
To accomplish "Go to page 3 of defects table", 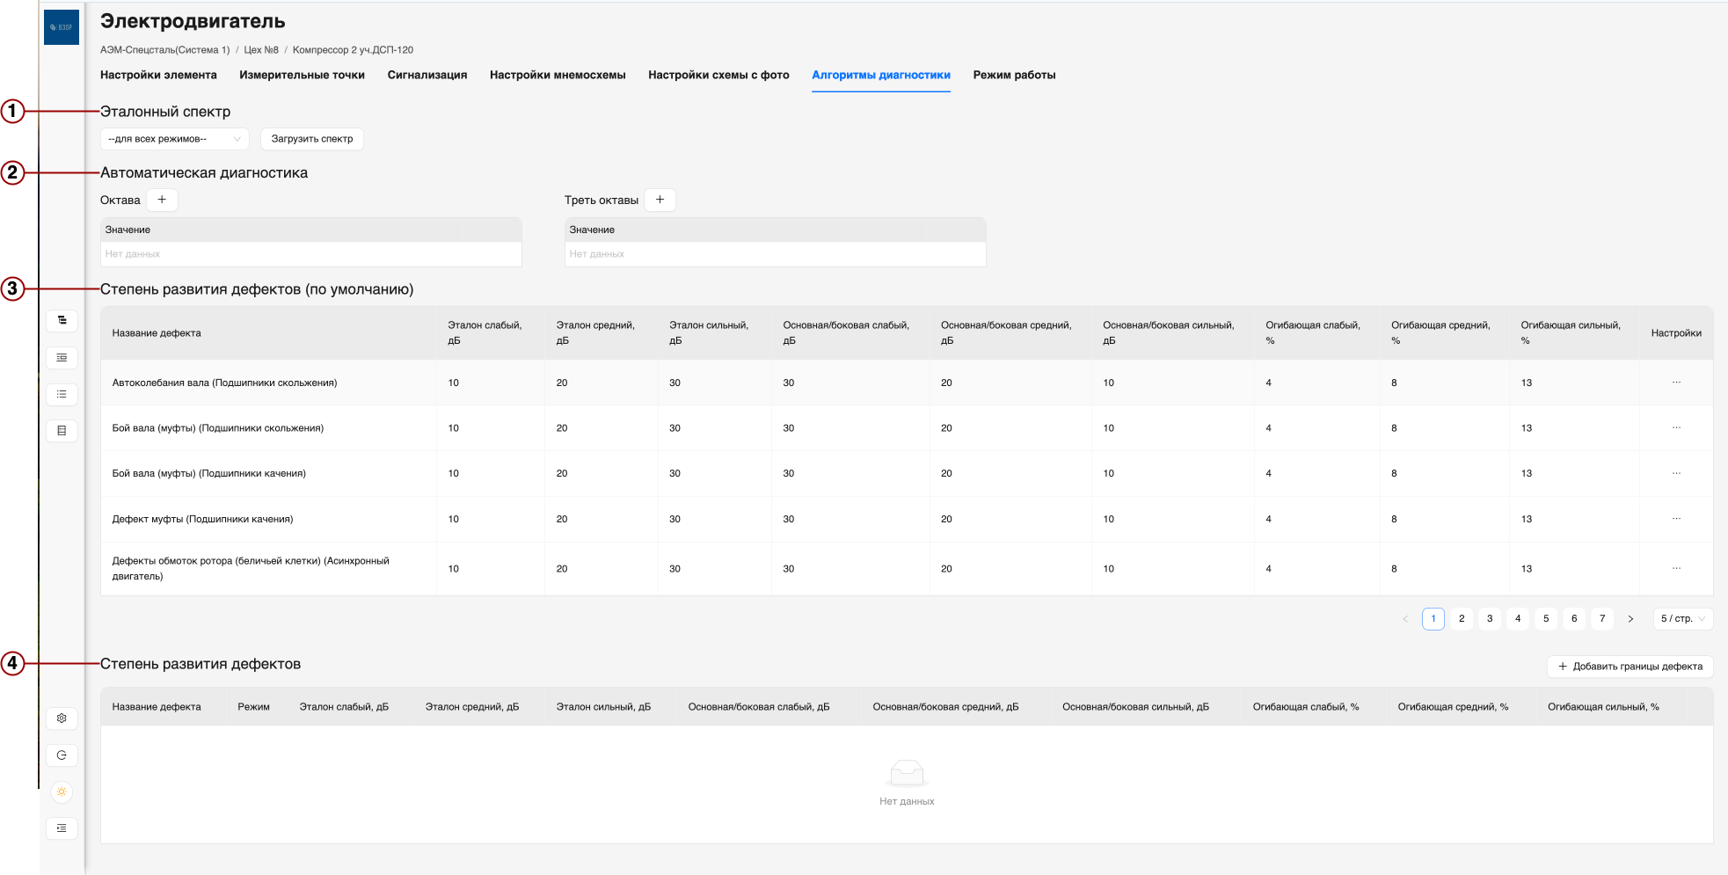I will (1490, 619).
